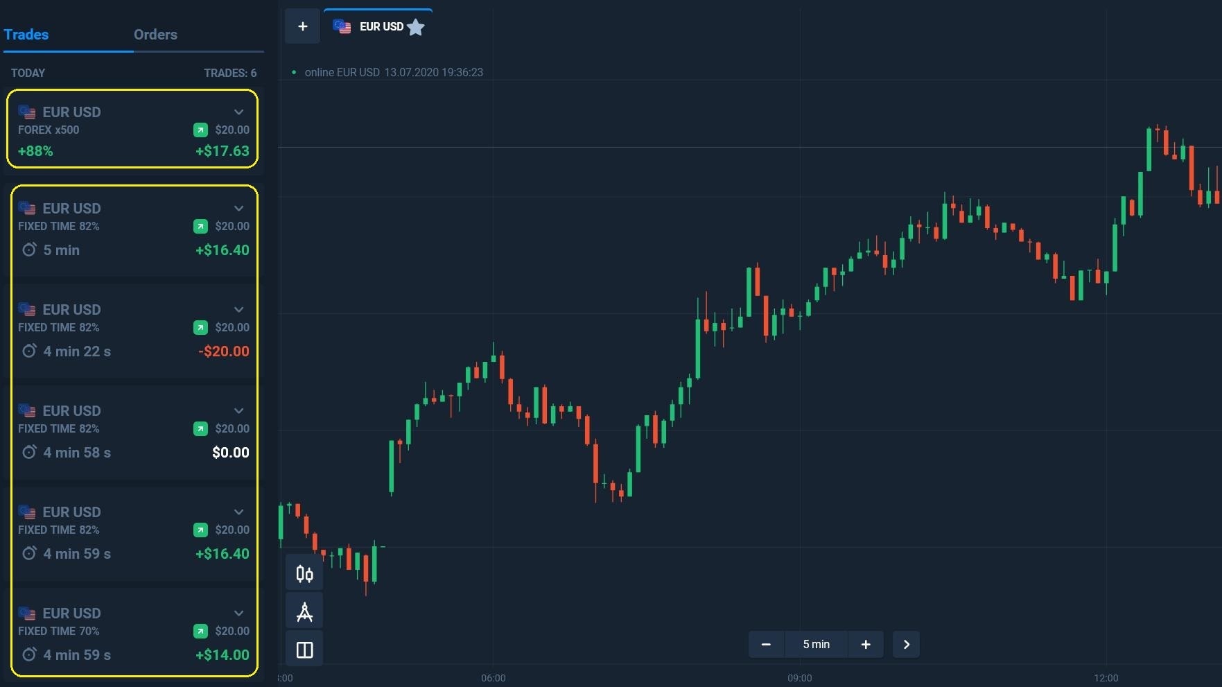The height and width of the screenshot is (687, 1222).
Task: Select the +$17.63 profit value
Action: click(x=222, y=151)
